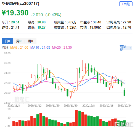
Task: Click the dropdown arrow beside 前复权
Action: 130,48
